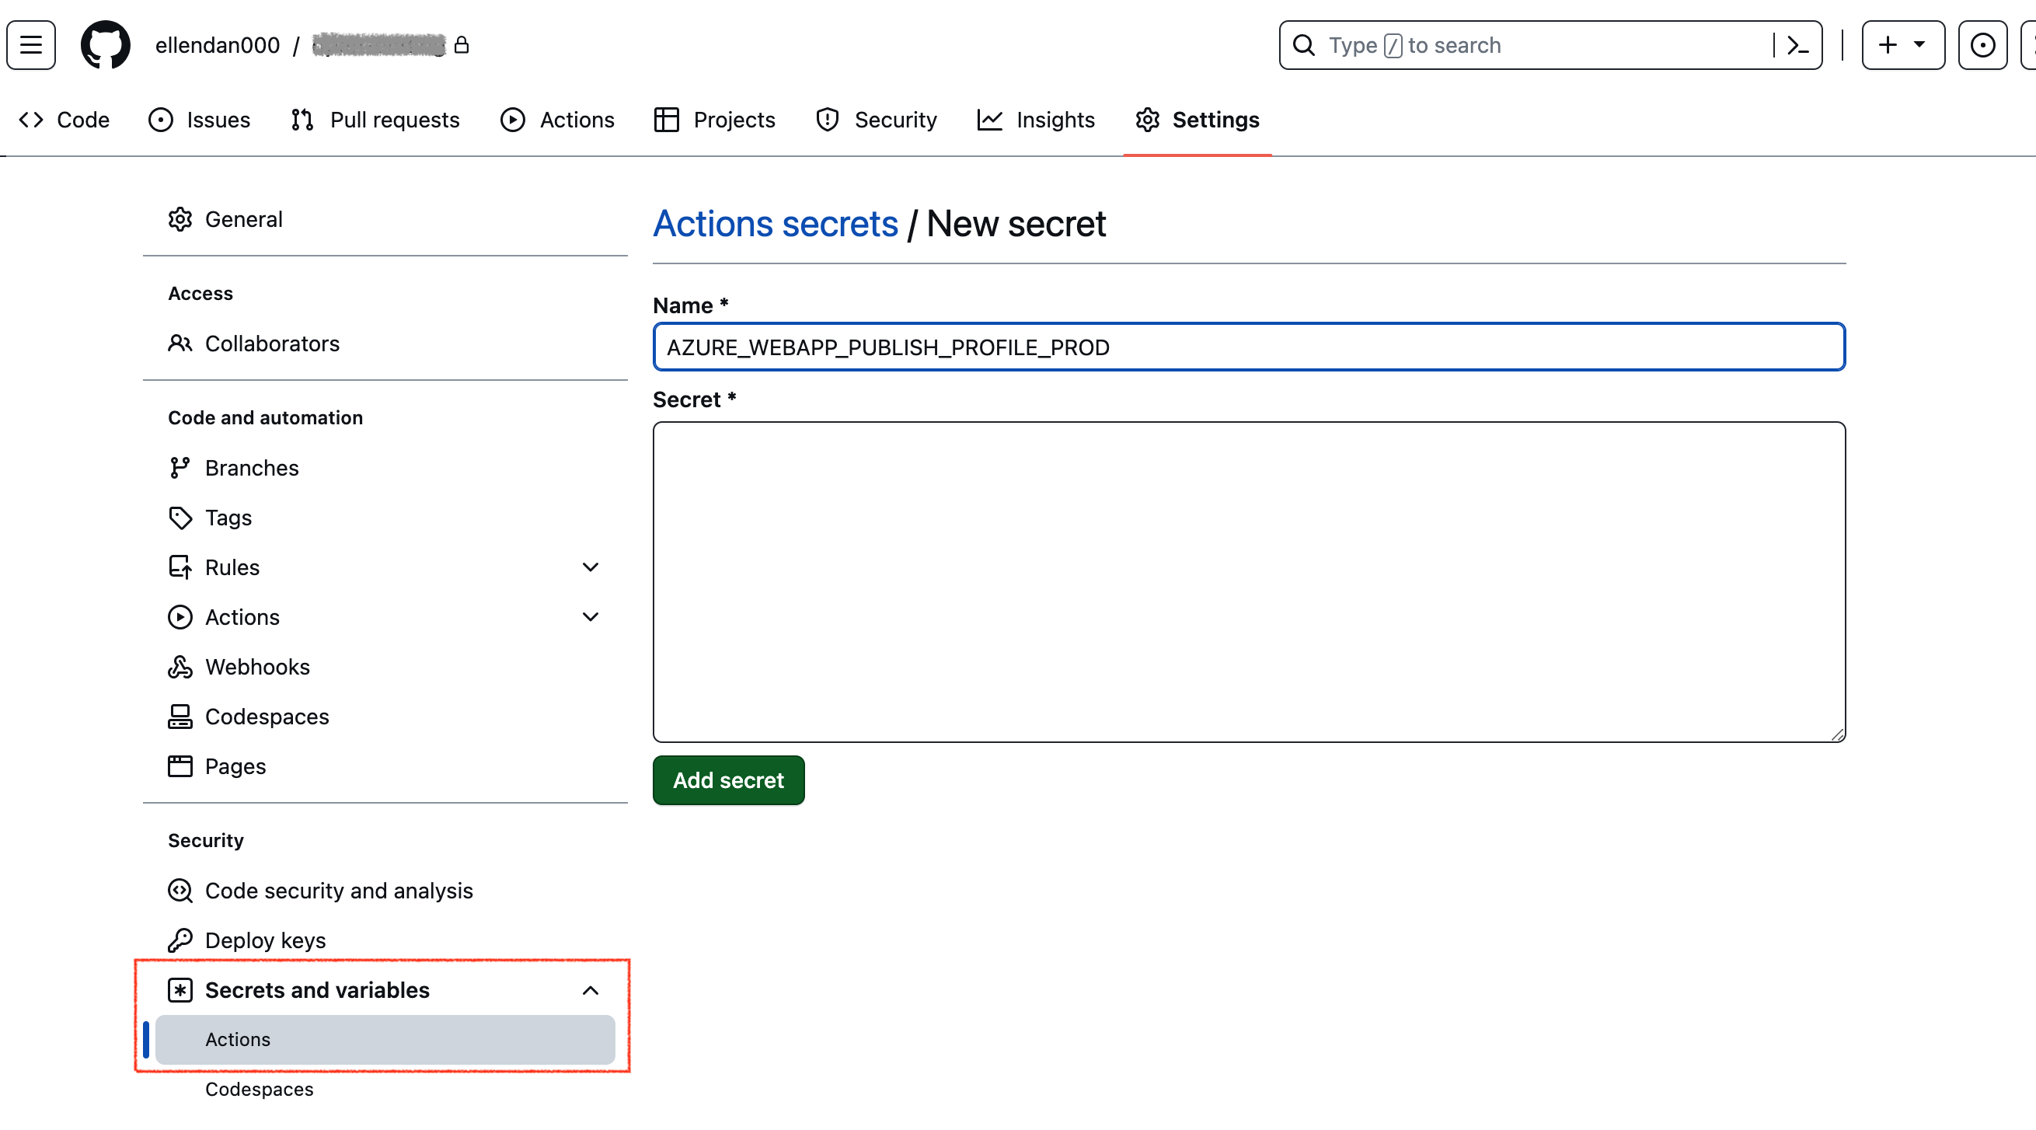
Task: Click the GitHub logo
Action: pos(104,44)
